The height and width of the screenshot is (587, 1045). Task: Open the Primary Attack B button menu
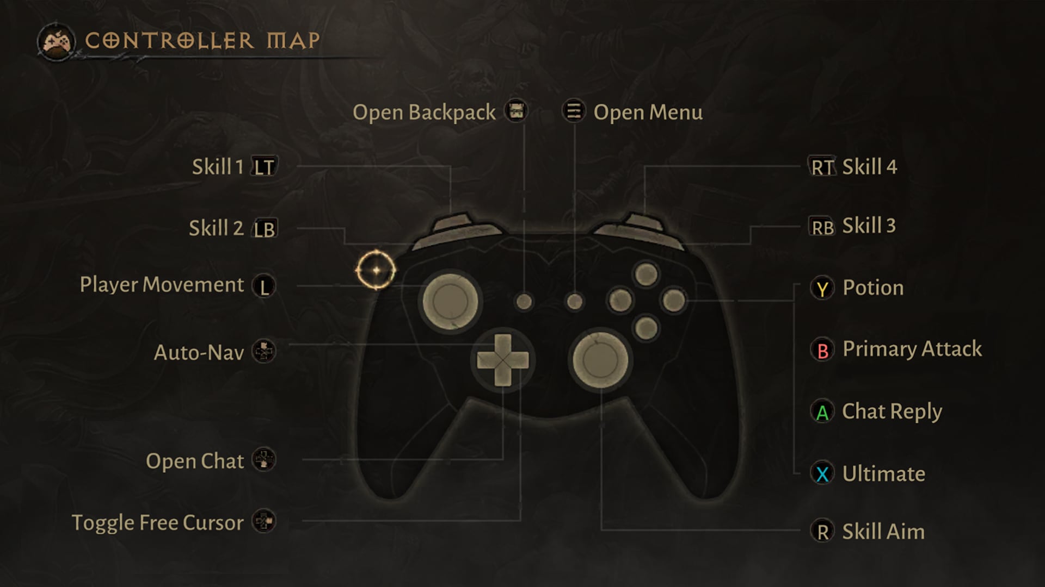[820, 350]
